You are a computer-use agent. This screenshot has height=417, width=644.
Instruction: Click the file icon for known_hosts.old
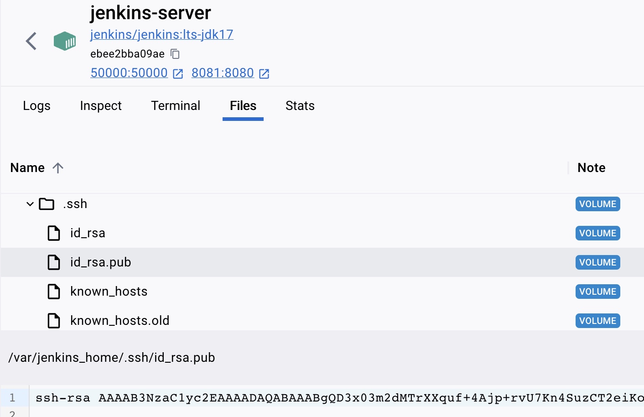click(x=54, y=321)
